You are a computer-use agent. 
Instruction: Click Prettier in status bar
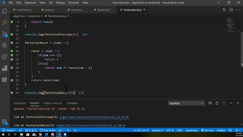coord(221,130)
